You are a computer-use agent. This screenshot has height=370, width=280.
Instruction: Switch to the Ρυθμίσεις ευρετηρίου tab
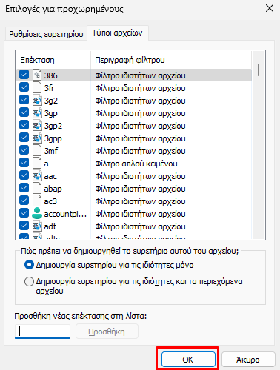[46, 34]
